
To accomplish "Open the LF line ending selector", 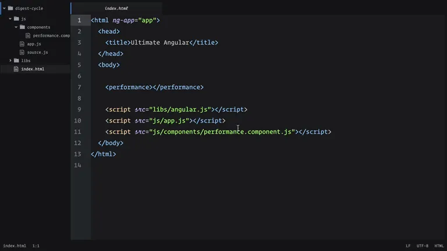I will (x=408, y=246).
